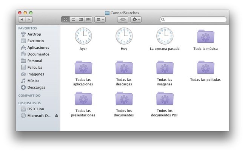Select AirDrop in the sidebar
245x153 pixels.
(34, 34)
